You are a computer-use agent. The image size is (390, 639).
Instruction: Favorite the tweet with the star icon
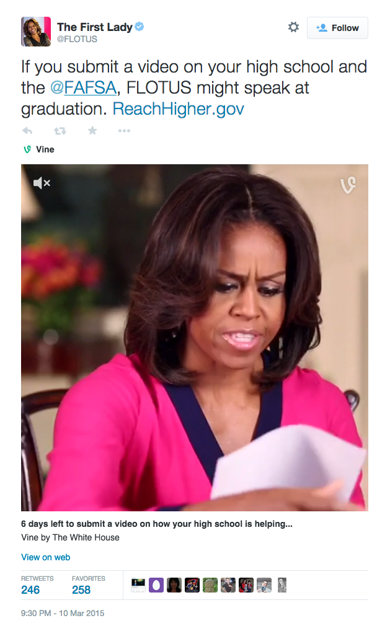(x=92, y=130)
